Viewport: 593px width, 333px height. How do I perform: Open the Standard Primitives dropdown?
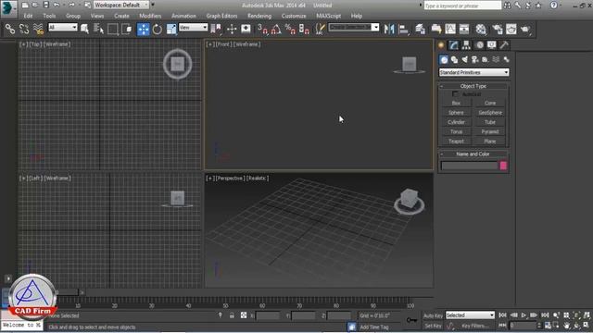(473, 72)
